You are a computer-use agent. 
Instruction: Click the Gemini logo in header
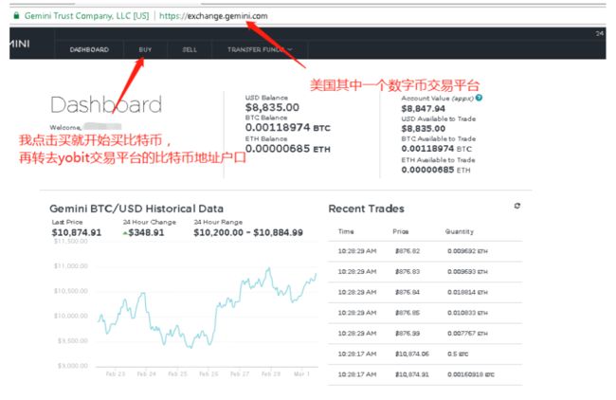click(20, 44)
